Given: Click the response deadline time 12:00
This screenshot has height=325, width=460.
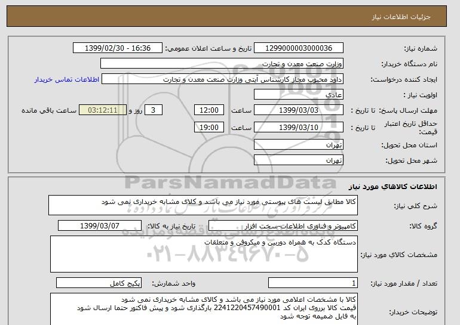Looking at the screenshot, I should click(209, 110).
